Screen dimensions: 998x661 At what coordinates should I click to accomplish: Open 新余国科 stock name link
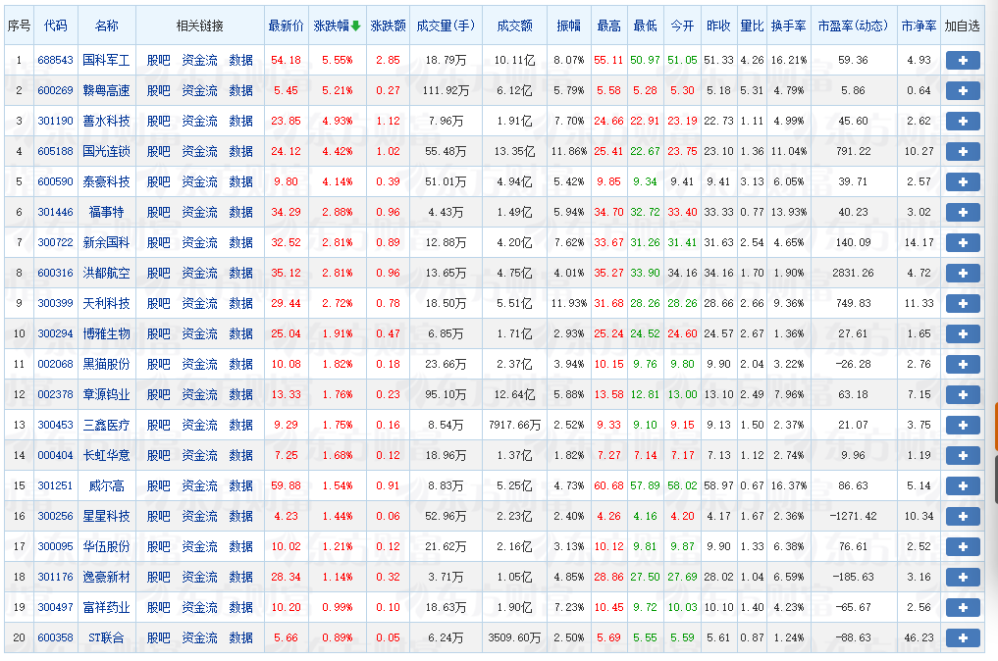[106, 243]
